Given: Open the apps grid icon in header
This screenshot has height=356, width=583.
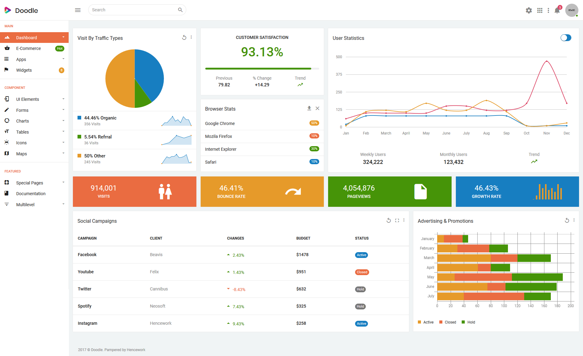Looking at the screenshot, I should (540, 10).
